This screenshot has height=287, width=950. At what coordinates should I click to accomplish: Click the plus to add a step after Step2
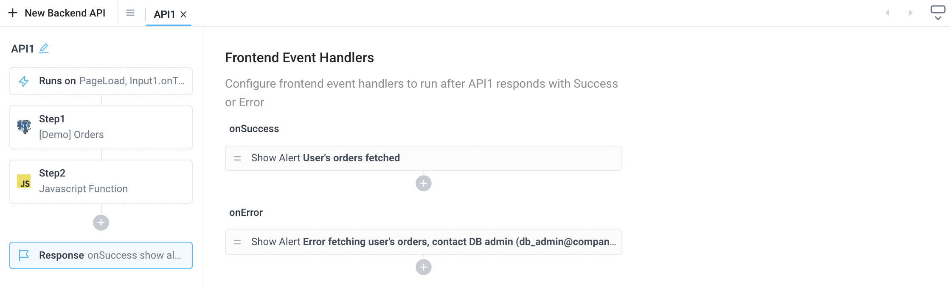(x=101, y=222)
